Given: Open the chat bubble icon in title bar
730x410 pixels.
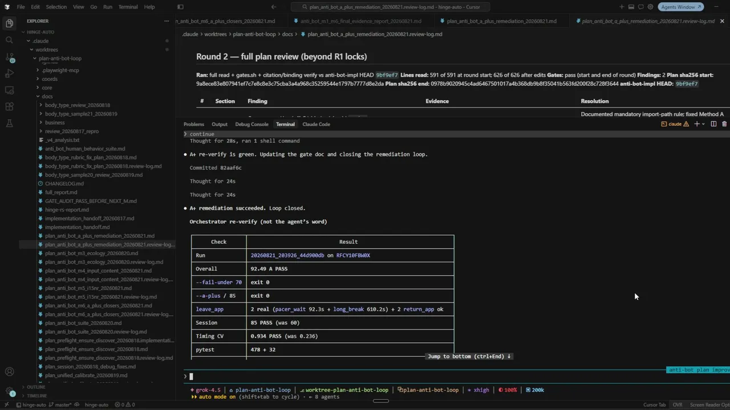Looking at the screenshot, I should 641,7.
